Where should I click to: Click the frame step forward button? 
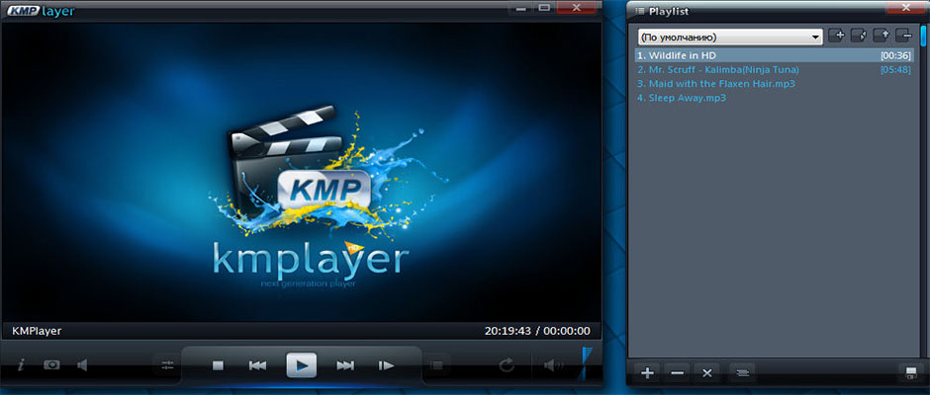[386, 366]
